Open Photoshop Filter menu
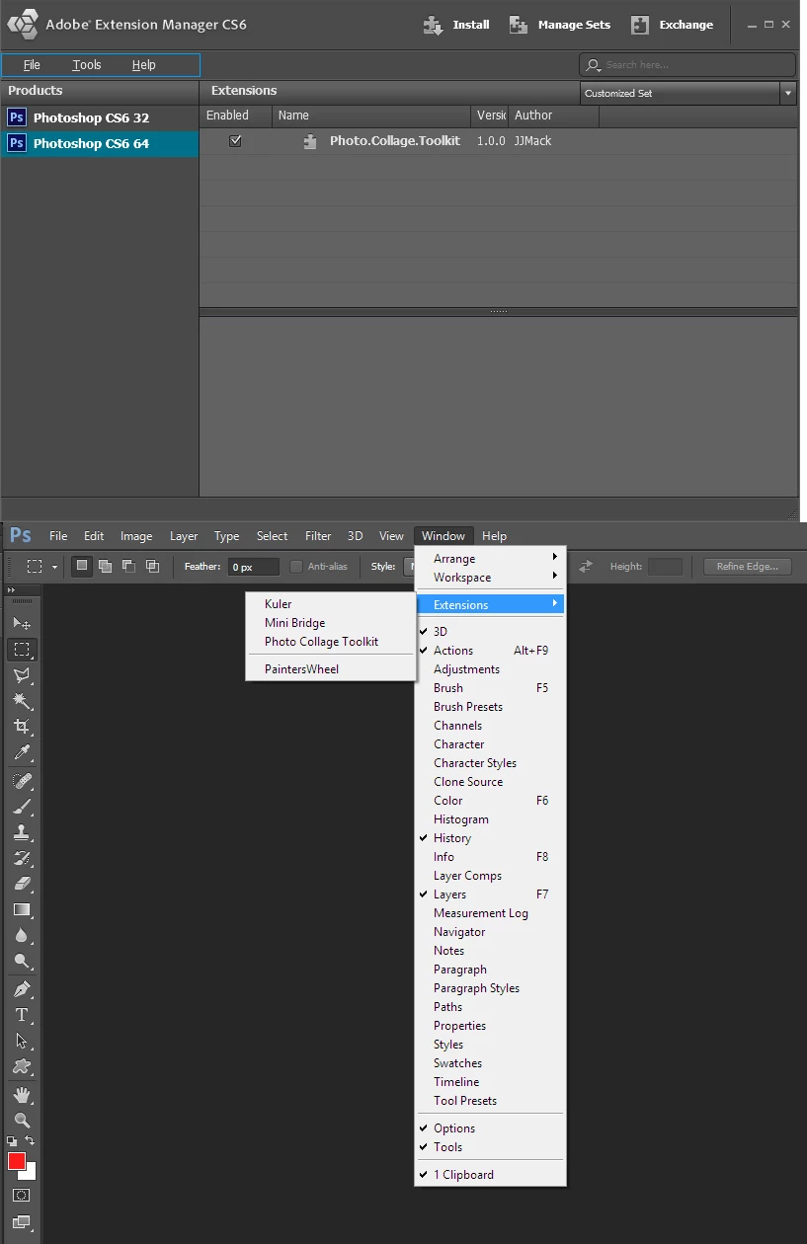The image size is (807, 1244). [318, 536]
